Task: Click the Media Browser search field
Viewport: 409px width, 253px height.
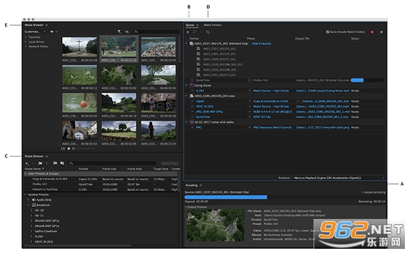Action: pos(156,31)
